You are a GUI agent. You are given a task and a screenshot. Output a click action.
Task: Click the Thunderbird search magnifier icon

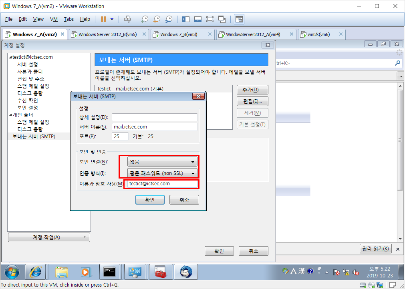(x=398, y=63)
